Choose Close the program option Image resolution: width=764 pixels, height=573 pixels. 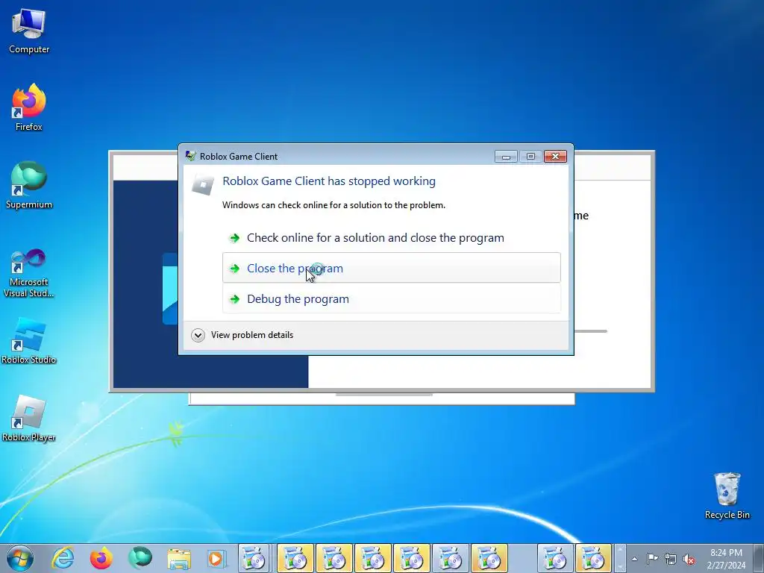click(391, 268)
